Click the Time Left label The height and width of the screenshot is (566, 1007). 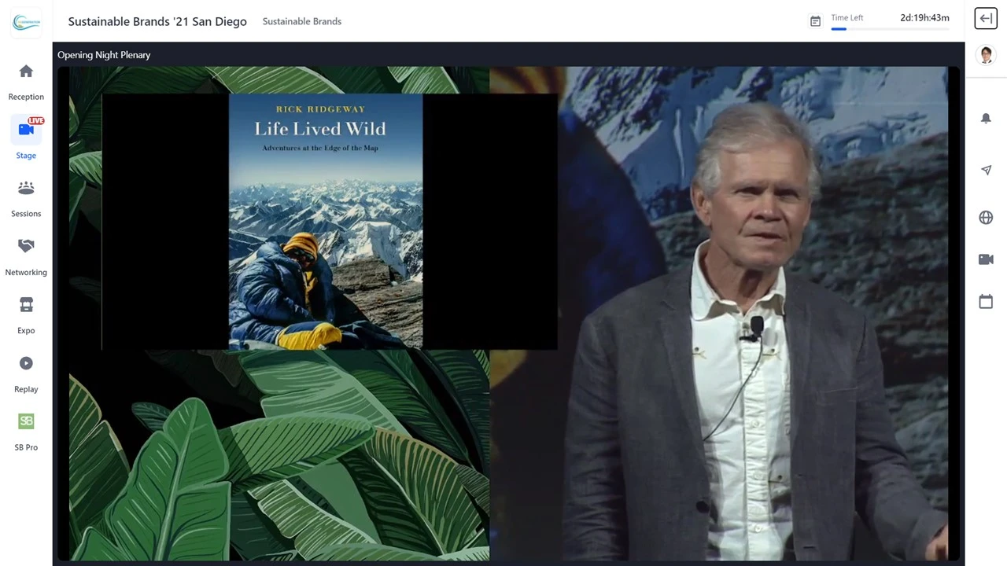pyautogui.click(x=847, y=17)
